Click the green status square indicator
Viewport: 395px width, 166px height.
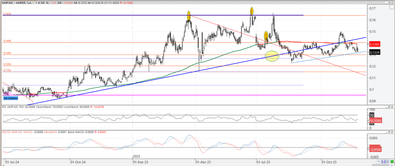(392, 162)
